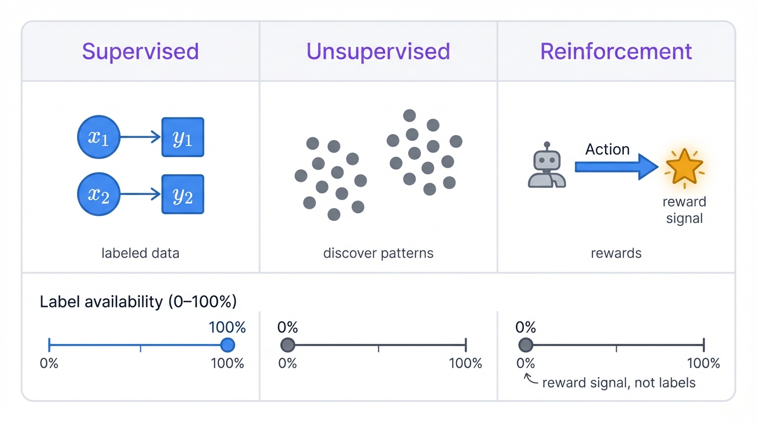
Task: Switch to the Unsupervised column header
Action: click(x=378, y=51)
